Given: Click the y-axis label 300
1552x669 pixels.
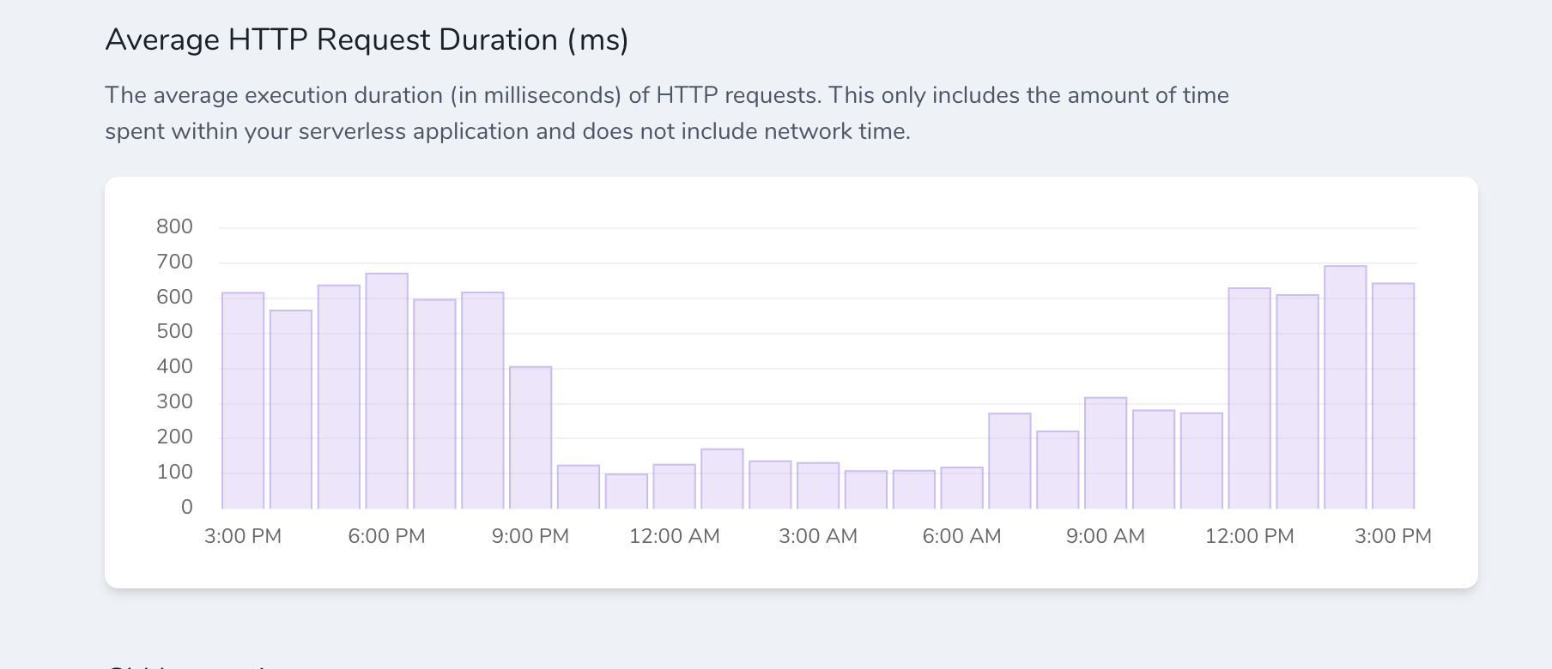Looking at the screenshot, I should [x=174, y=401].
